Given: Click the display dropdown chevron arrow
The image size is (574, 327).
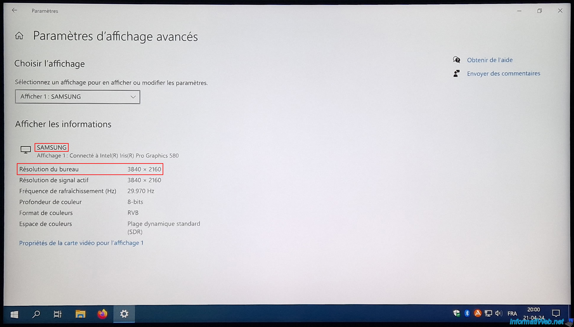Looking at the screenshot, I should coord(133,97).
